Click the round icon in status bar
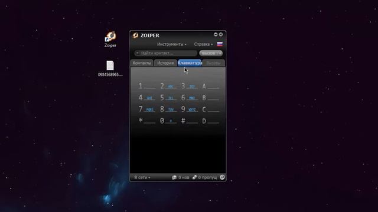The height and width of the screenshot is (212, 378). pos(222,177)
